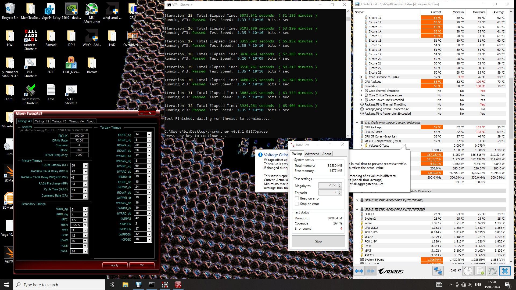Click Megabytes stepper up arrow

click(x=340, y=184)
